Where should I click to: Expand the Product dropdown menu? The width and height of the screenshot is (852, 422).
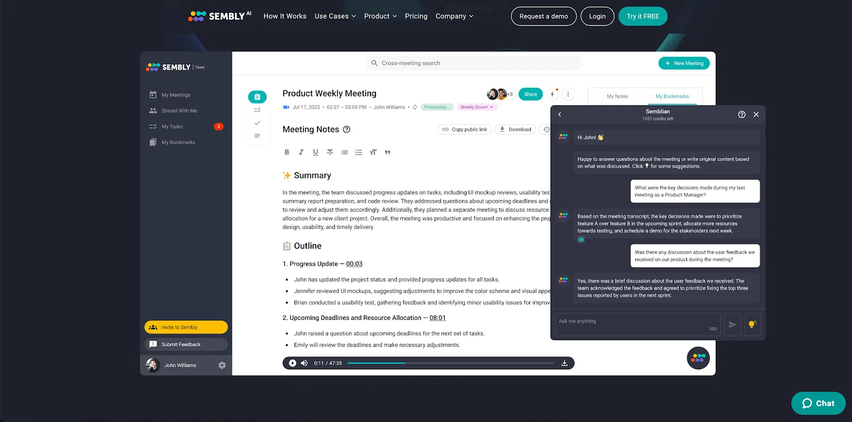click(380, 16)
